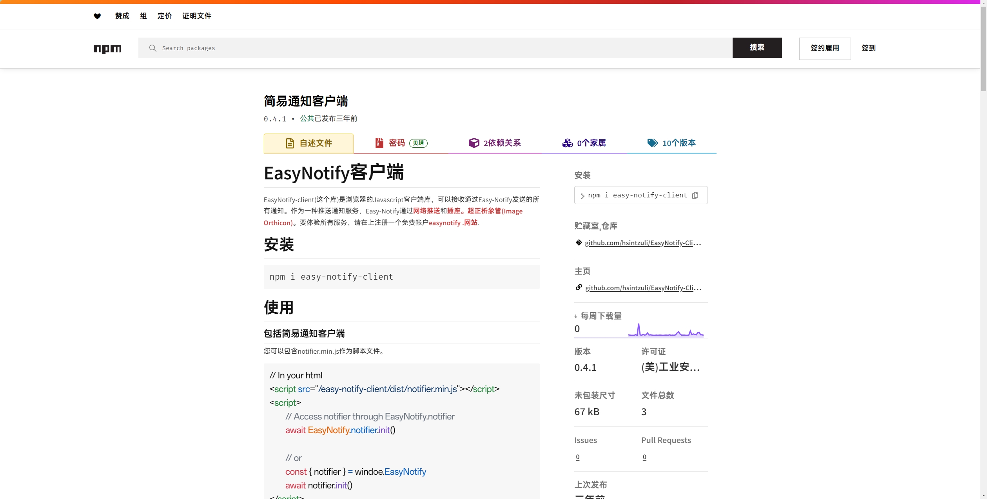The width and height of the screenshot is (987, 499).
Task: Click the git repository diamond icon
Action: (x=579, y=242)
